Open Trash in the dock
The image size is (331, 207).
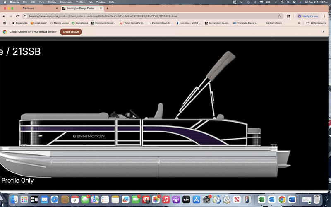click(x=317, y=200)
